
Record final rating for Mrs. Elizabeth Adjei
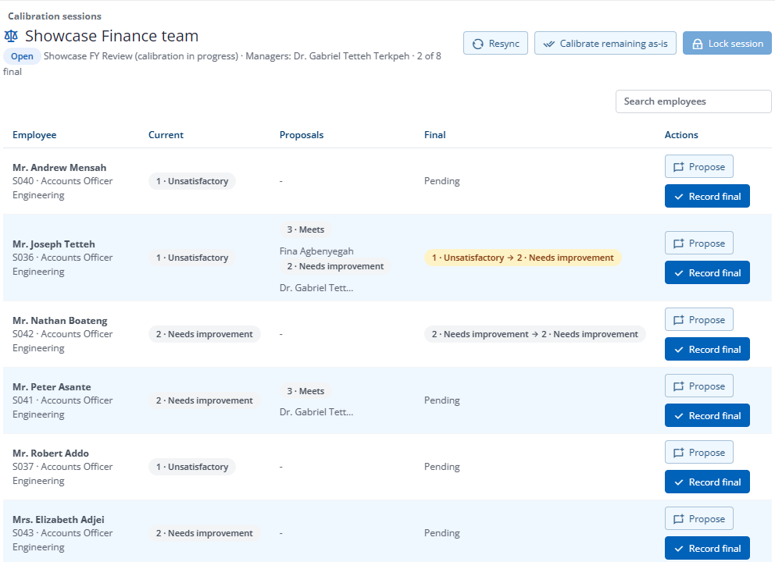click(707, 549)
